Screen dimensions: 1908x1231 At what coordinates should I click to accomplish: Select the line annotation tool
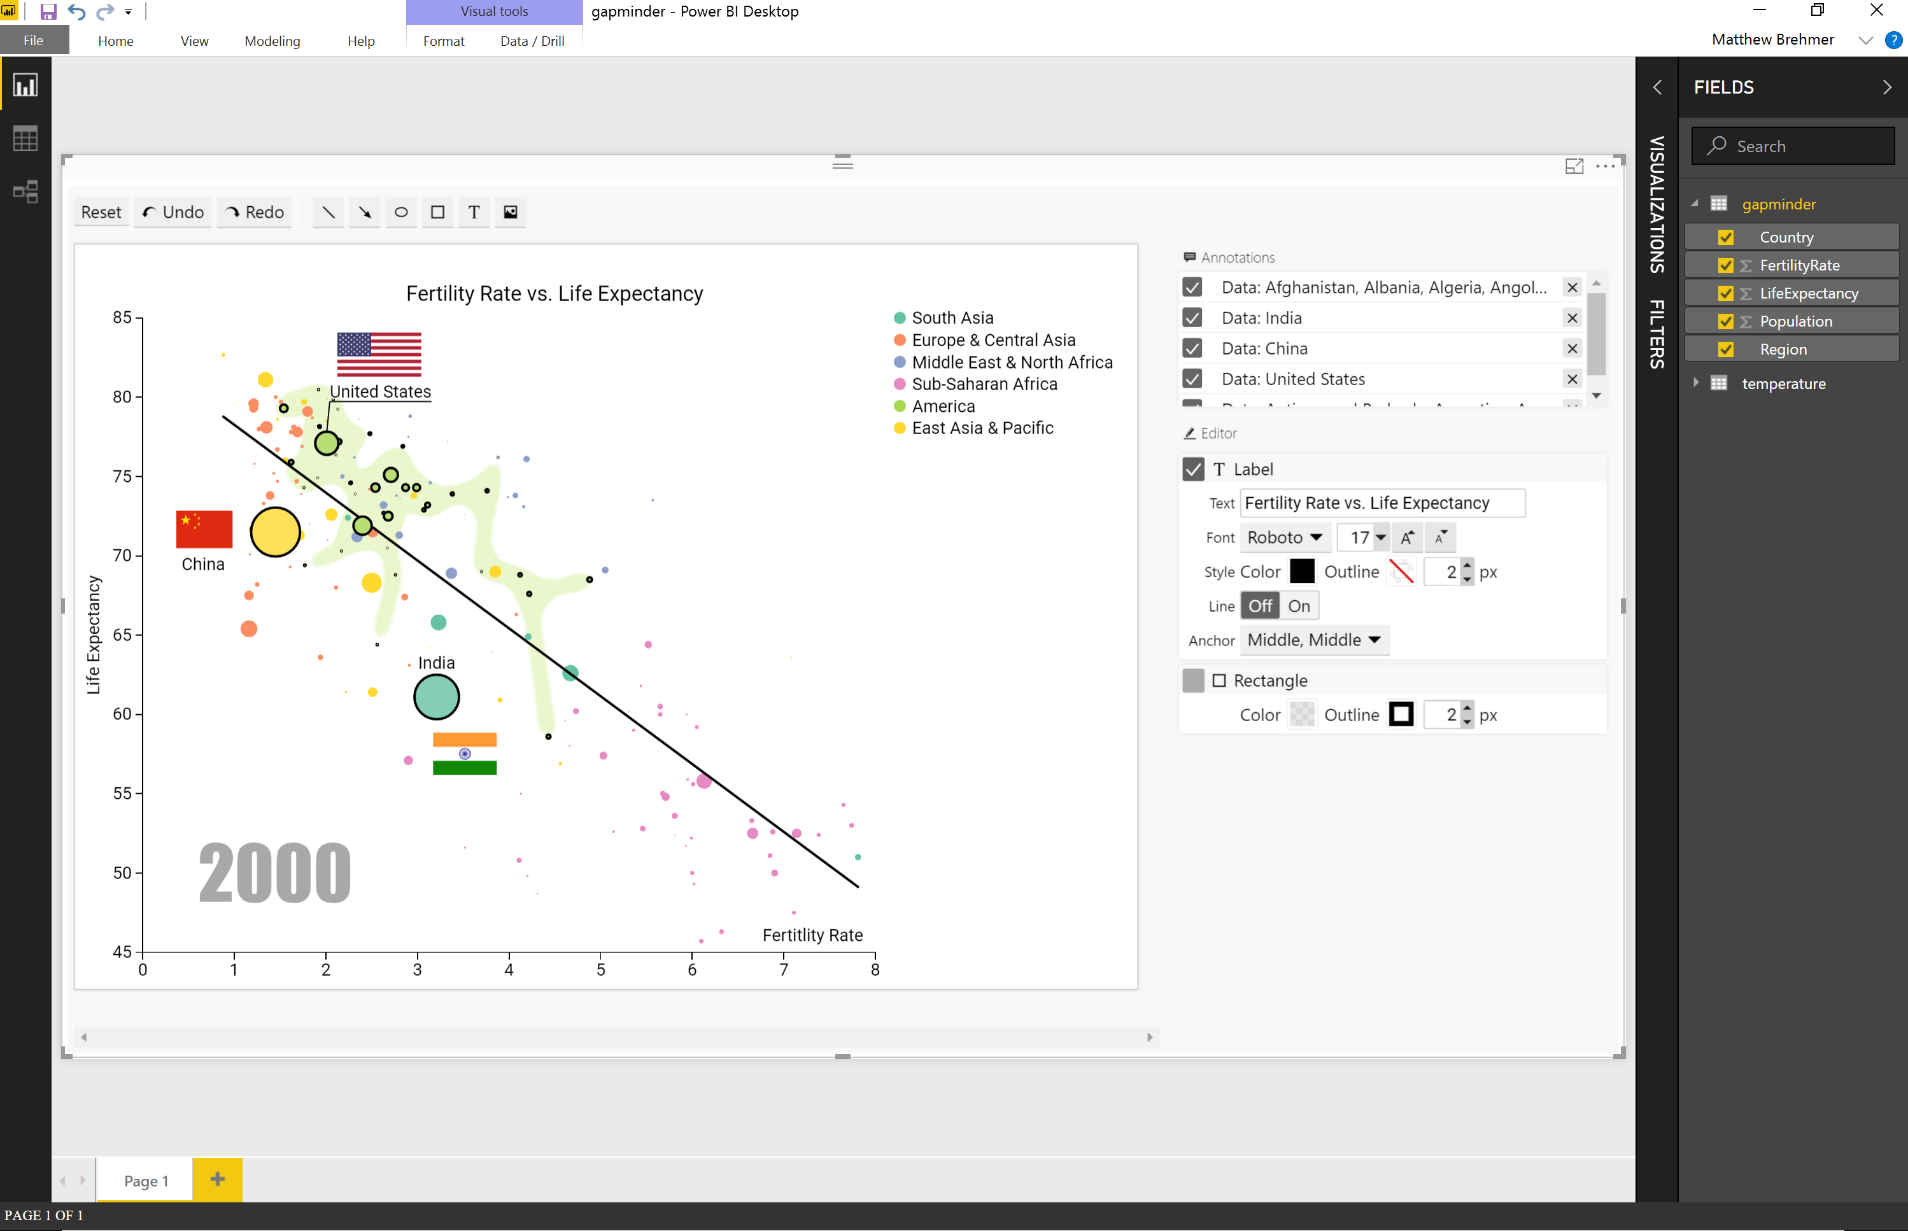coord(328,212)
